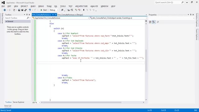This screenshot has height=112, width=199.
Task: Click the Save toolbar icon
Action: [x=22, y=10]
